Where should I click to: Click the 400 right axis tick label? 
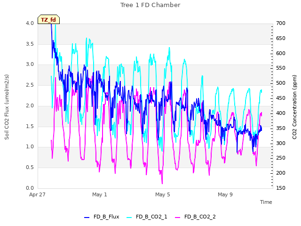click(x=281, y=113)
